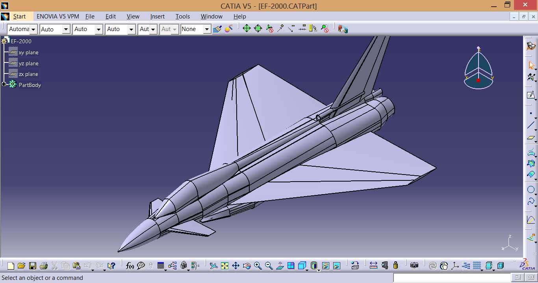Click the Capture camera icon
This screenshot has height=283, width=538.
[x=414, y=266]
